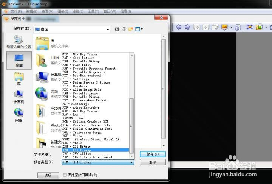Click the back button in save dialog
Viewport: 272px width, 184px height.
coord(117,29)
